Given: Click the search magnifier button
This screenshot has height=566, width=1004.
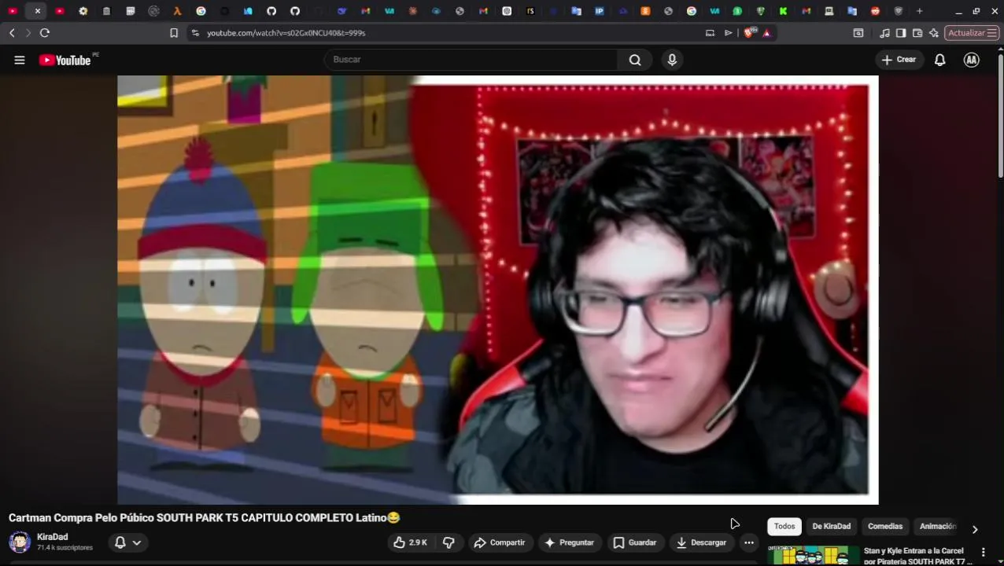Looking at the screenshot, I should tap(635, 60).
